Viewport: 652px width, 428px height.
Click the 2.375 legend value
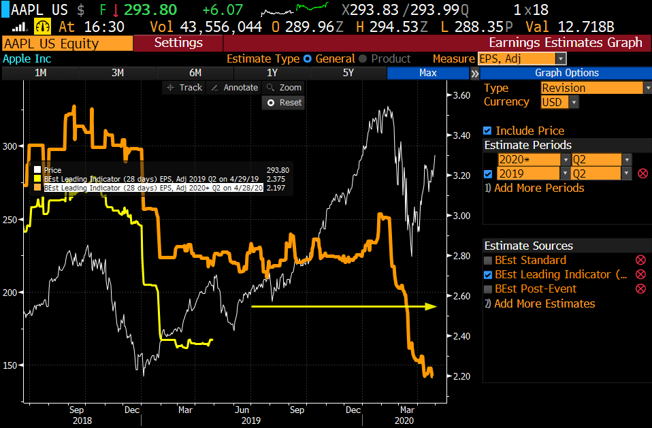click(276, 179)
